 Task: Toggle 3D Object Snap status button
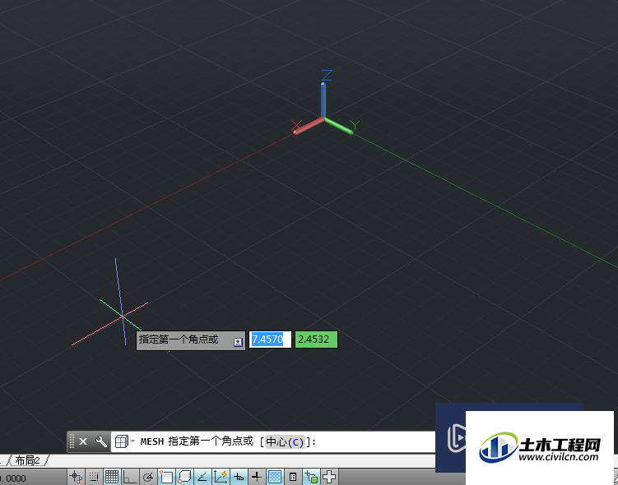[184, 477]
